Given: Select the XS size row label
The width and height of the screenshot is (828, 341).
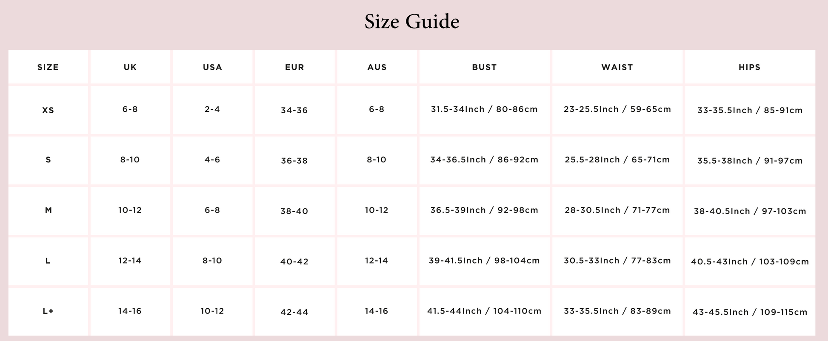Looking at the screenshot, I should click(x=48, y=110).
